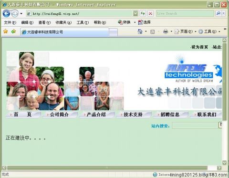Click the horizontal scrollbar right arrow
Screen dimensions: 229x178
pyautogui.click(x=219, y=168)
